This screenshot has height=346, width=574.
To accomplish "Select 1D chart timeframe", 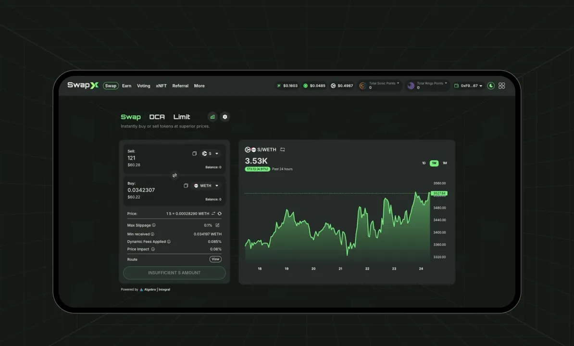I will [x=424, y=163].
